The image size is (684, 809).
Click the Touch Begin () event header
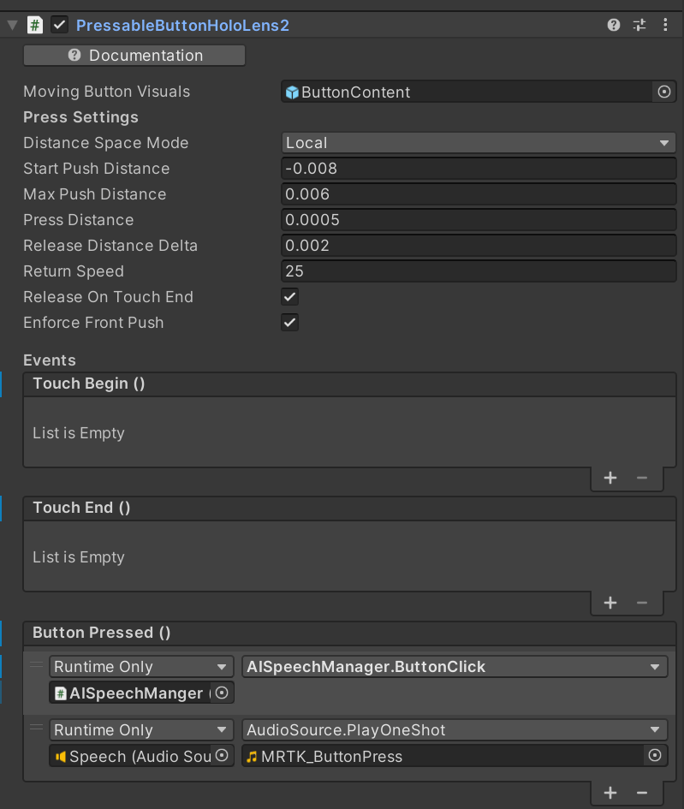[x=349, y=384]
